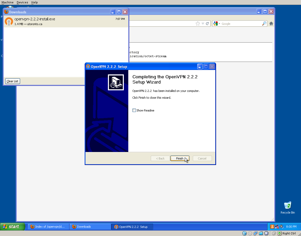Image resolution: width=301 pixels, height=236 pixels.
Task: Click the Finish button in OpenVPN Setup
Action: coord(180,158)
